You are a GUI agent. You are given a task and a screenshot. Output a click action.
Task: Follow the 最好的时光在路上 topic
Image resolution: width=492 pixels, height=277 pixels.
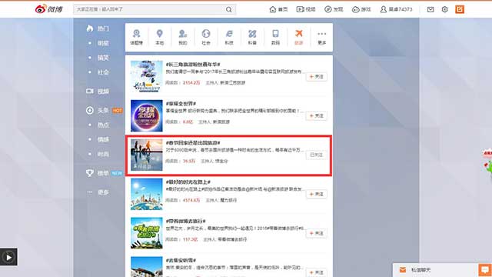316,194
